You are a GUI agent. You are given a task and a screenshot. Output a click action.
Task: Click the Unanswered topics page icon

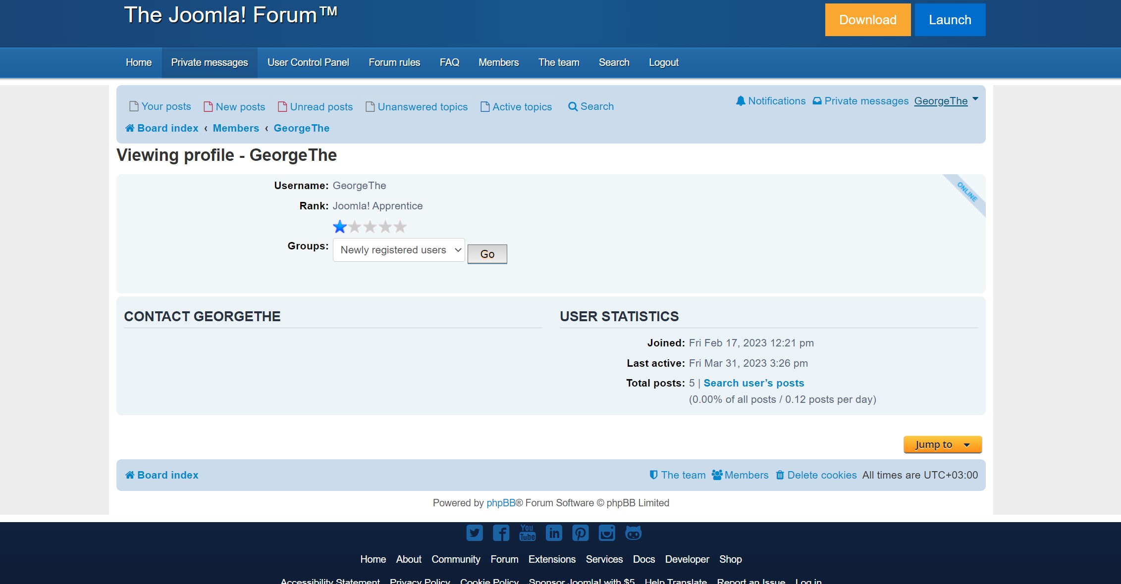tap(370, 106)
